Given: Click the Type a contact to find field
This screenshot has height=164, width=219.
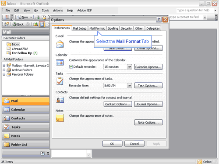Looking at the screenshot, I should (x=186, y=17).
